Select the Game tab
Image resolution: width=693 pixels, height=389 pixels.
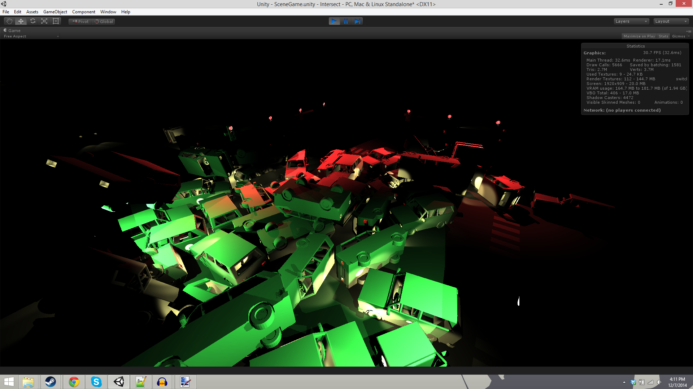[x=12, y=31]
